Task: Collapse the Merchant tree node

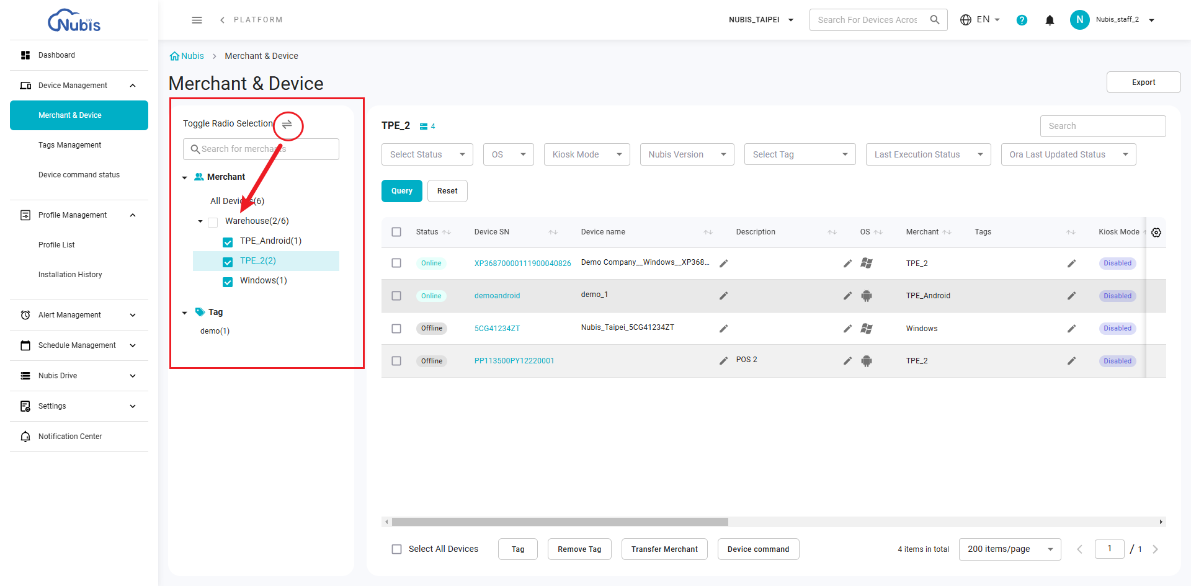Action: click(184, 177)
